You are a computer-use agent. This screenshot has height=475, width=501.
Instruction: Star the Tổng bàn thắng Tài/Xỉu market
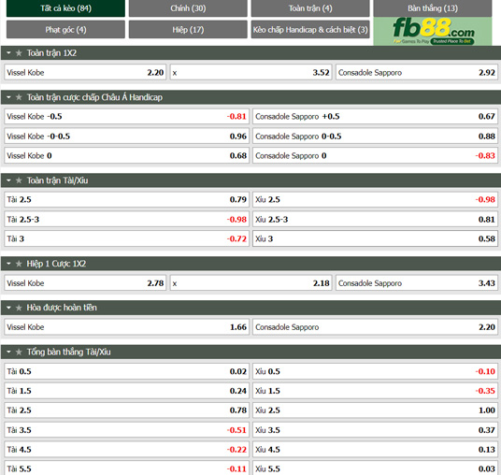[19, 352]
